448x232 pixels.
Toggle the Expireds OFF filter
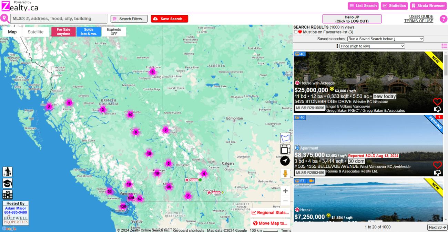114,32
